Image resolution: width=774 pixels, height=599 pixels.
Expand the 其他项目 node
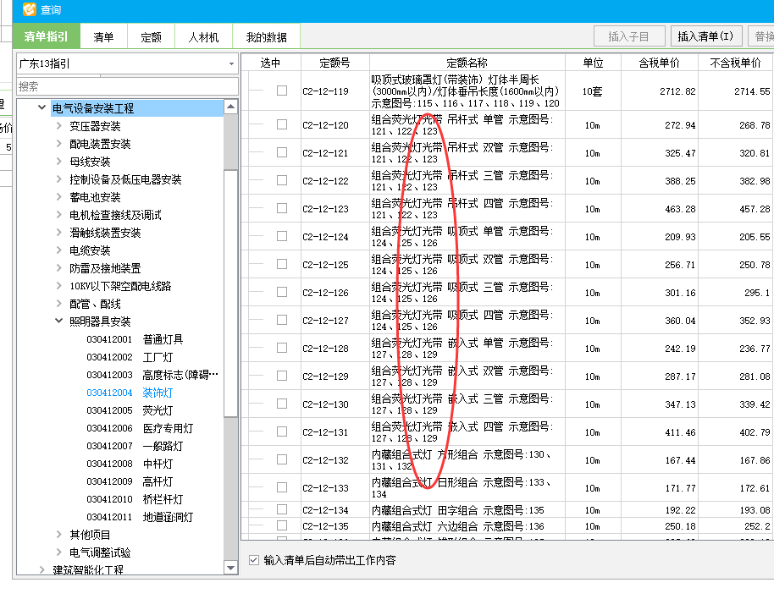click(x=59, y=535)
